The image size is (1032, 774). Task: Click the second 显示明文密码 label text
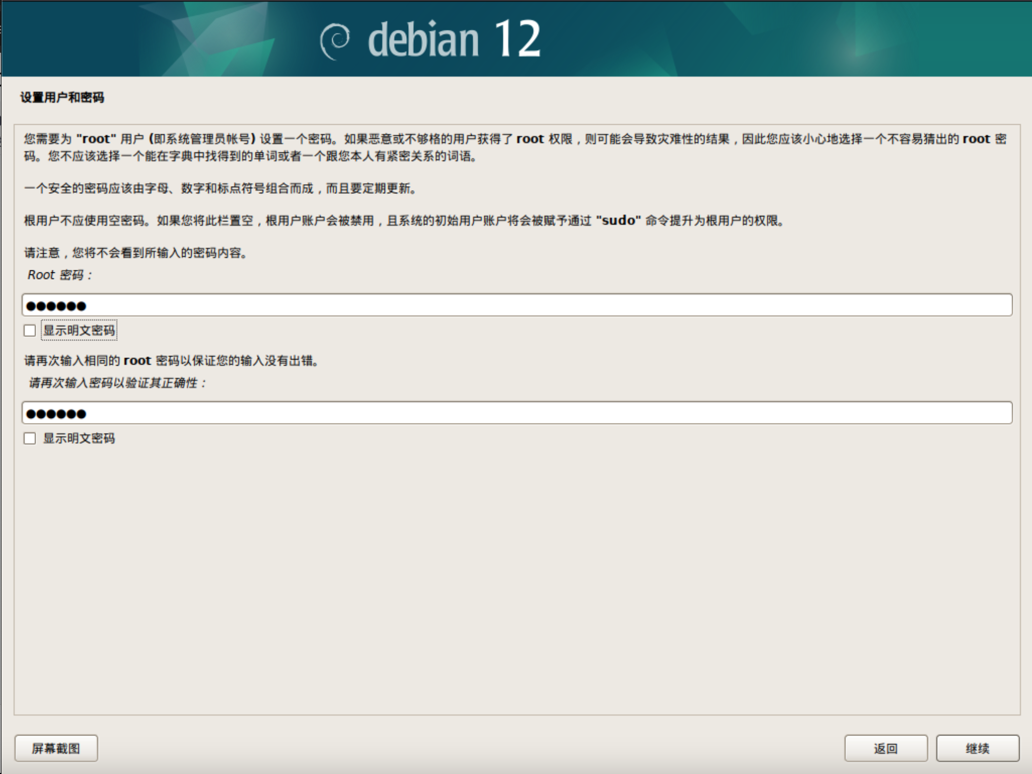tap(79, 438)
